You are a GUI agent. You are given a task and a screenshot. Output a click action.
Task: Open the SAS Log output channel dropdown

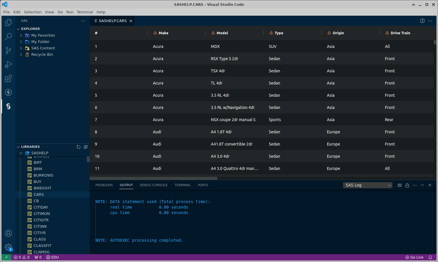click(x=368, y=185)
